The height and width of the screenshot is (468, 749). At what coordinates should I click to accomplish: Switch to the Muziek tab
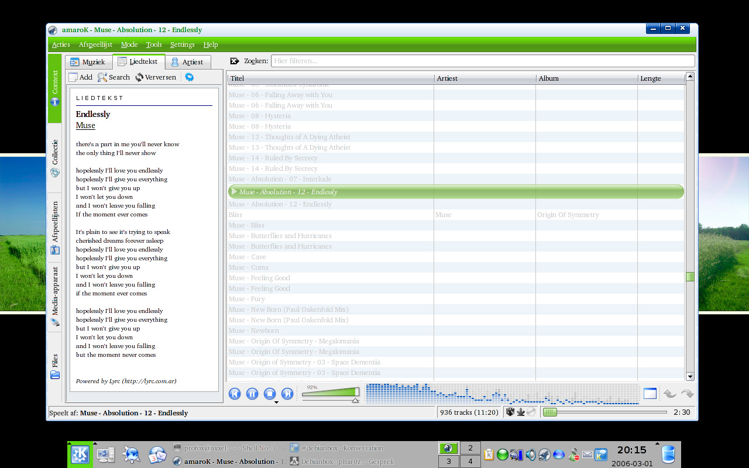tap(88, 61)
